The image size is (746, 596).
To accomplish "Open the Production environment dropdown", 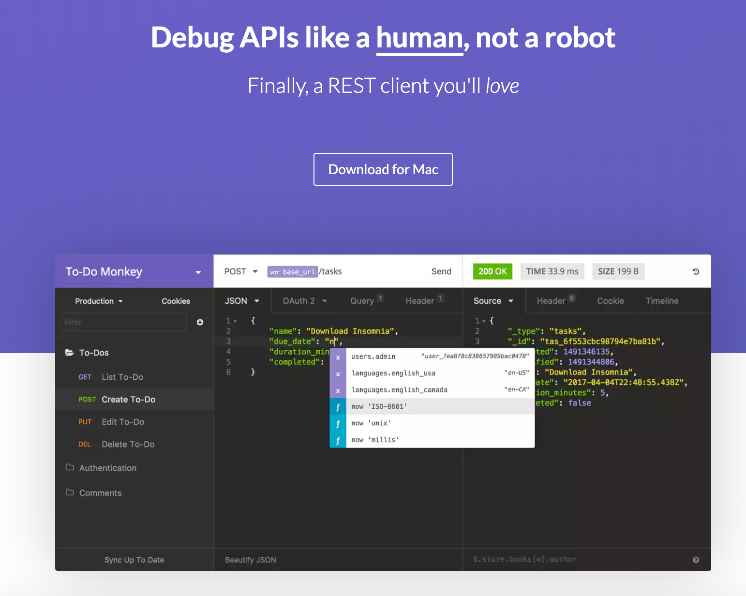I will [x=99, y=301].
